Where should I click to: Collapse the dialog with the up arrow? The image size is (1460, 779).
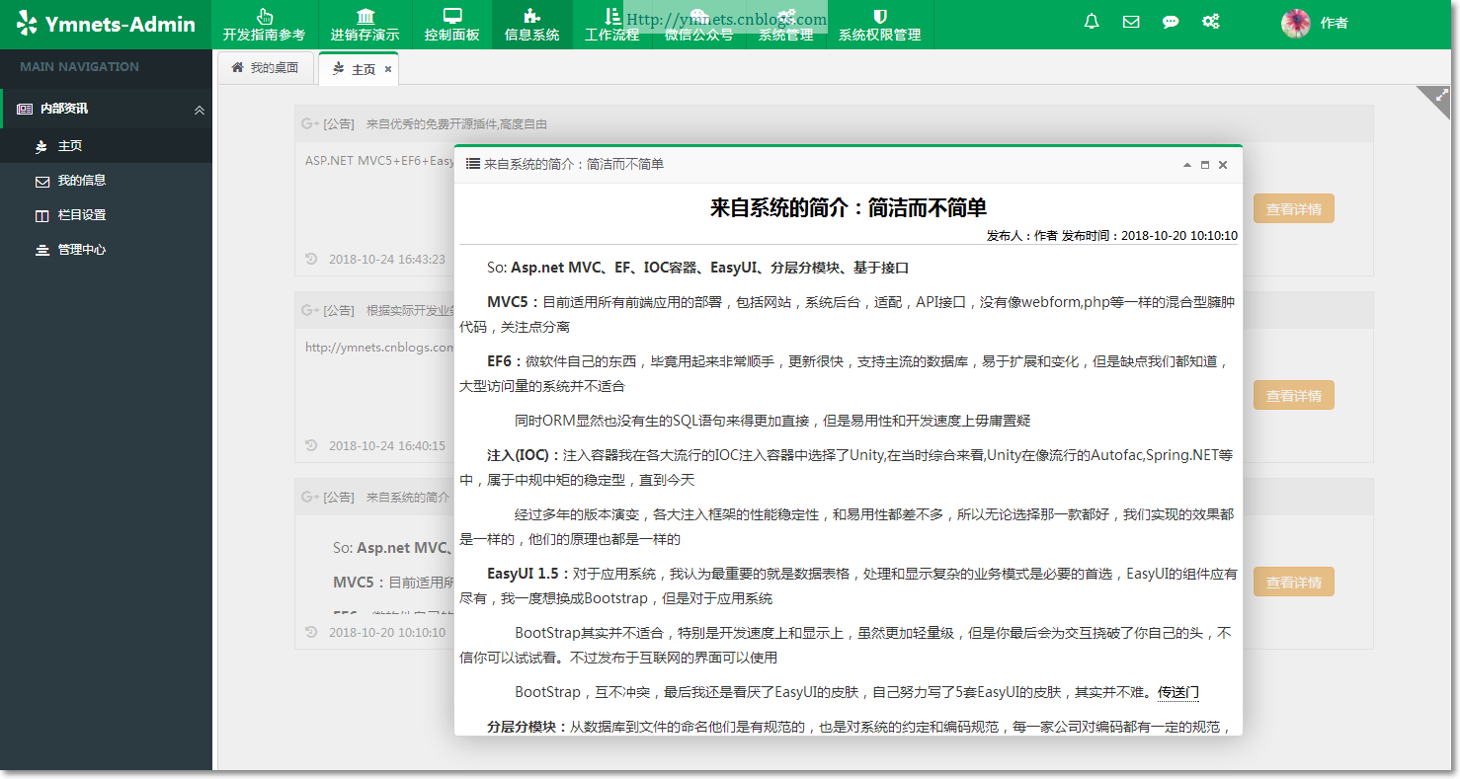(1187, 165)
